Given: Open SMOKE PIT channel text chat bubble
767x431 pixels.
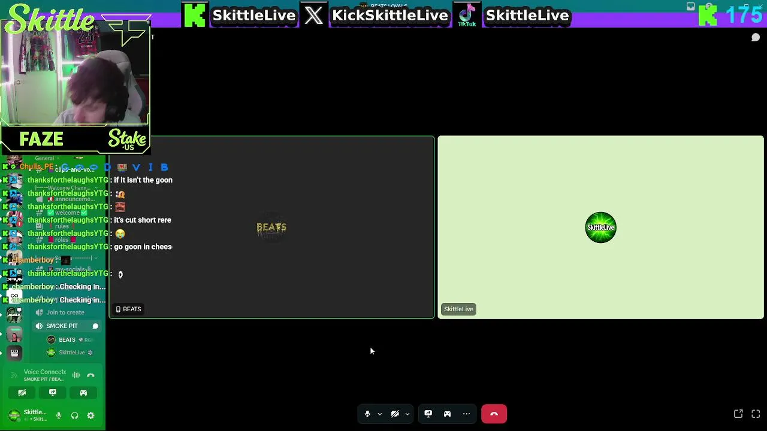Looking at the screenshot, I should tap(95, 326).
